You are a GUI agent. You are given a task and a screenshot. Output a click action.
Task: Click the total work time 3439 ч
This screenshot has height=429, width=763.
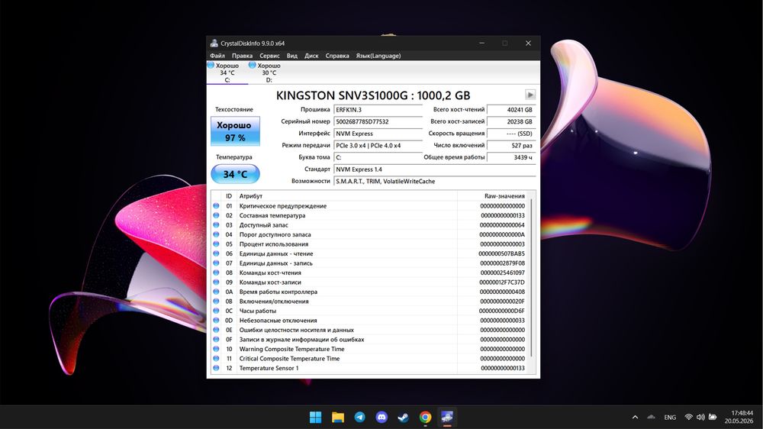[x=511, y=157]
